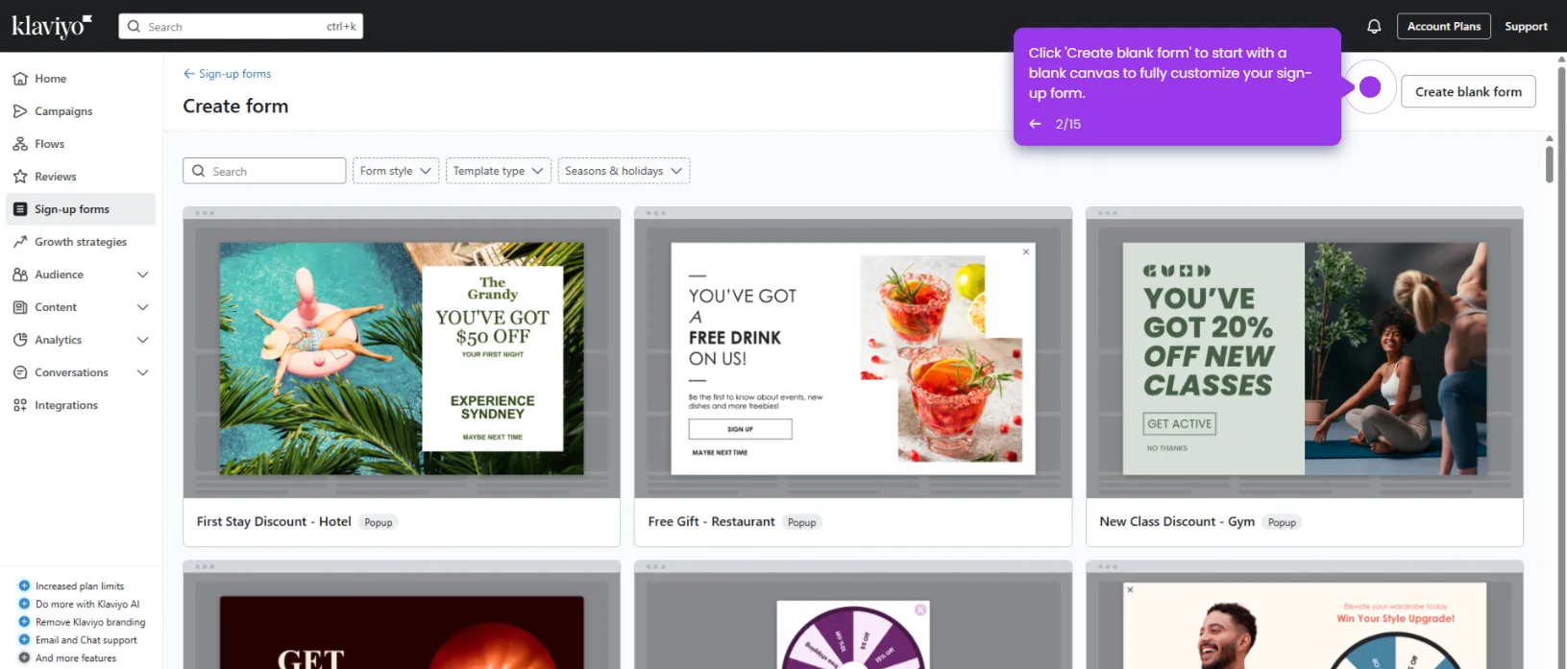Open Flows from the sidebar
Image resolution: width=1567 pixels, height=669 pixels.
[x=81, y=144]
